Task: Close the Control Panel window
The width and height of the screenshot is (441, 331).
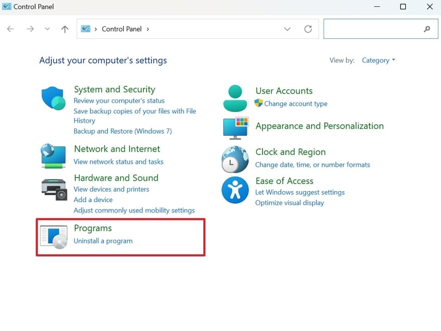Action: (x=430, y=6)
